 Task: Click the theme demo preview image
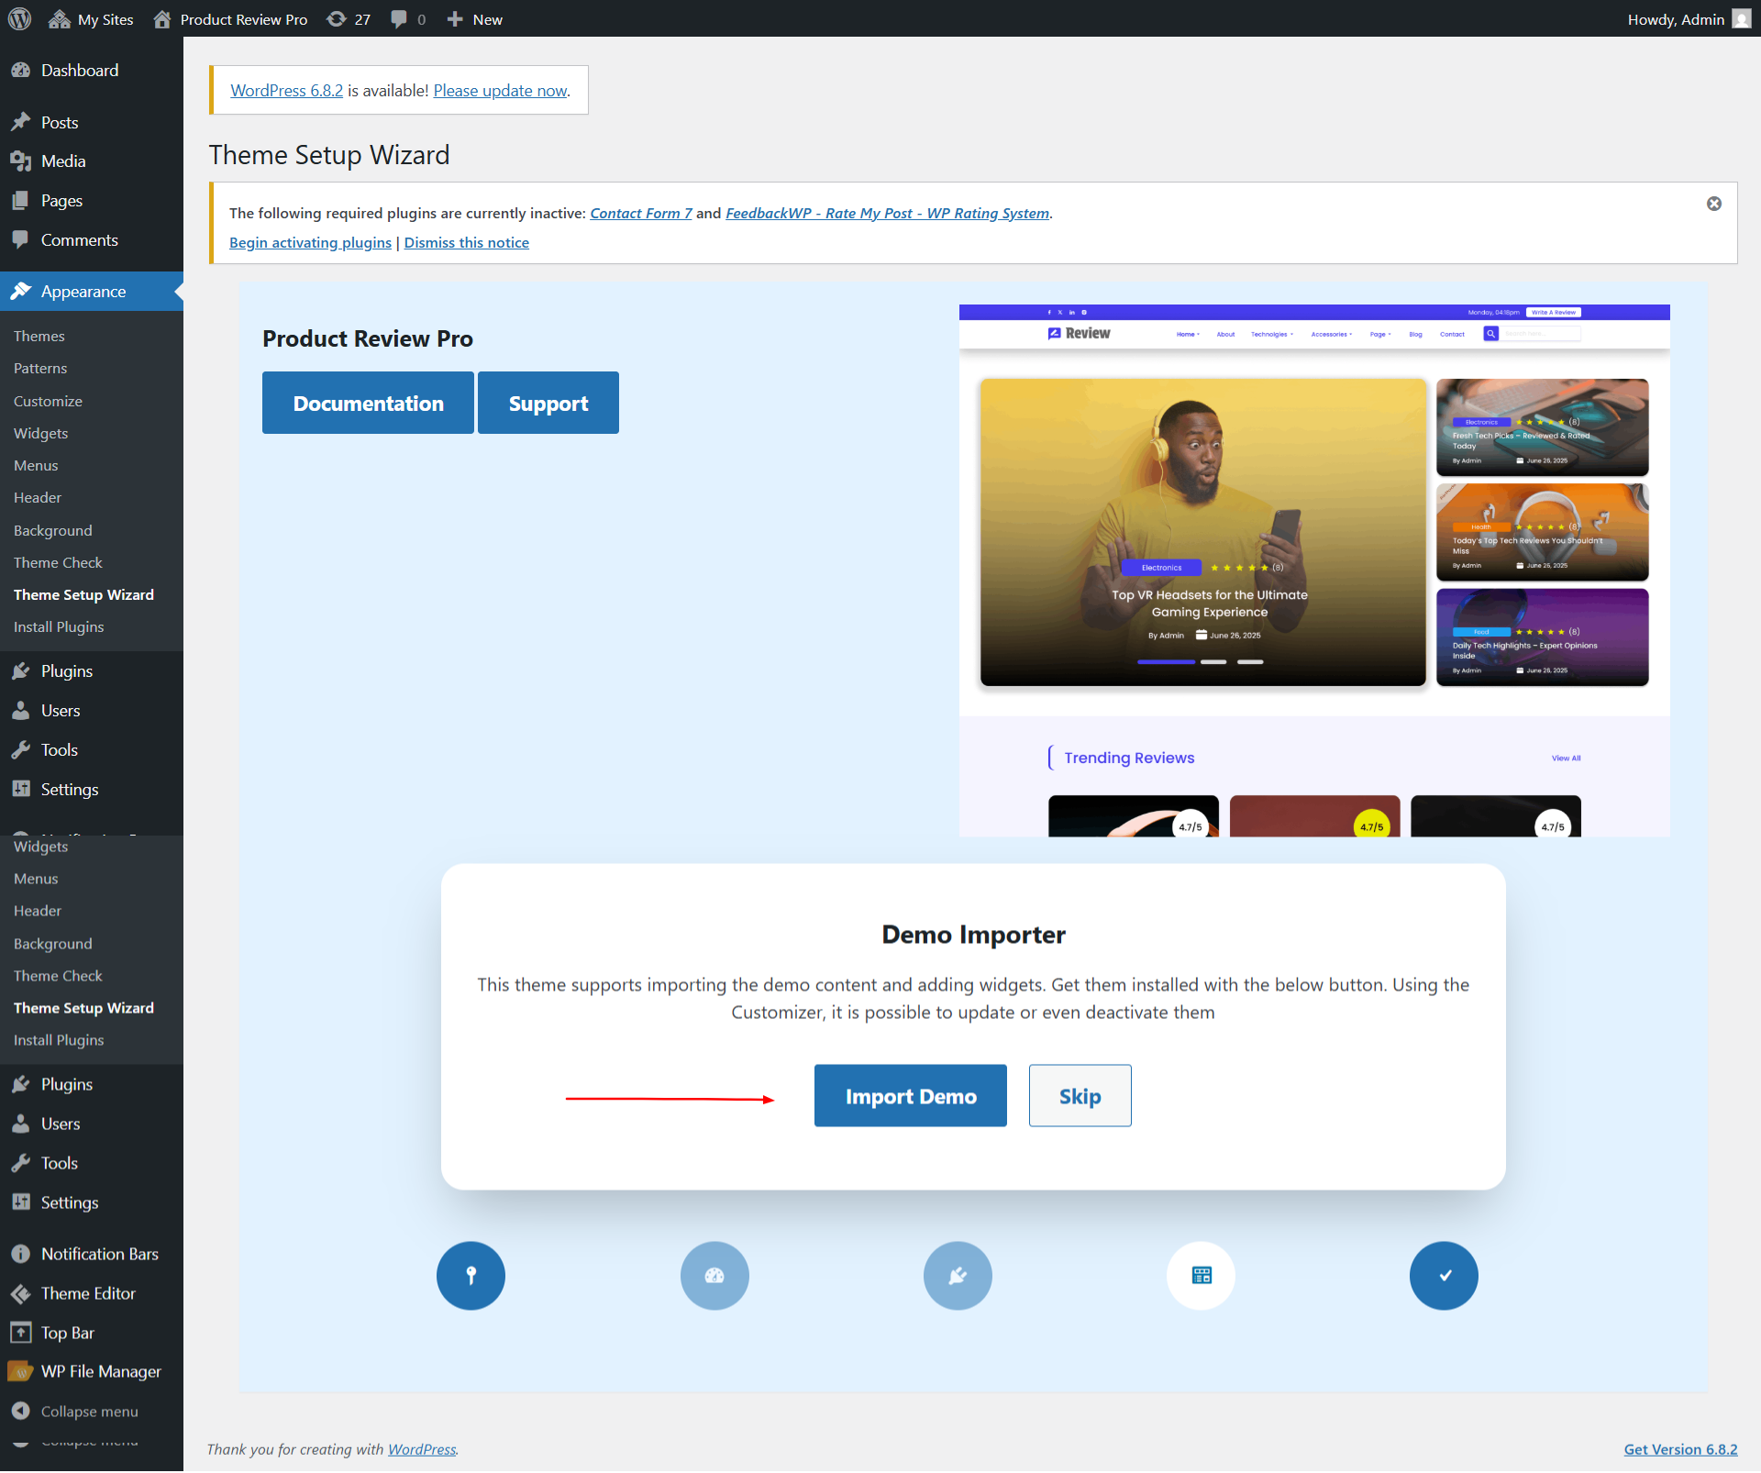(1314, 570)
